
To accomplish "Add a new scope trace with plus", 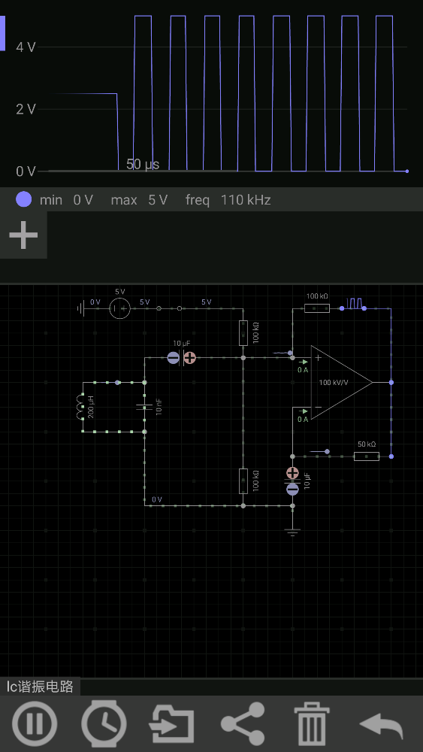I will [x=23, y=235].
